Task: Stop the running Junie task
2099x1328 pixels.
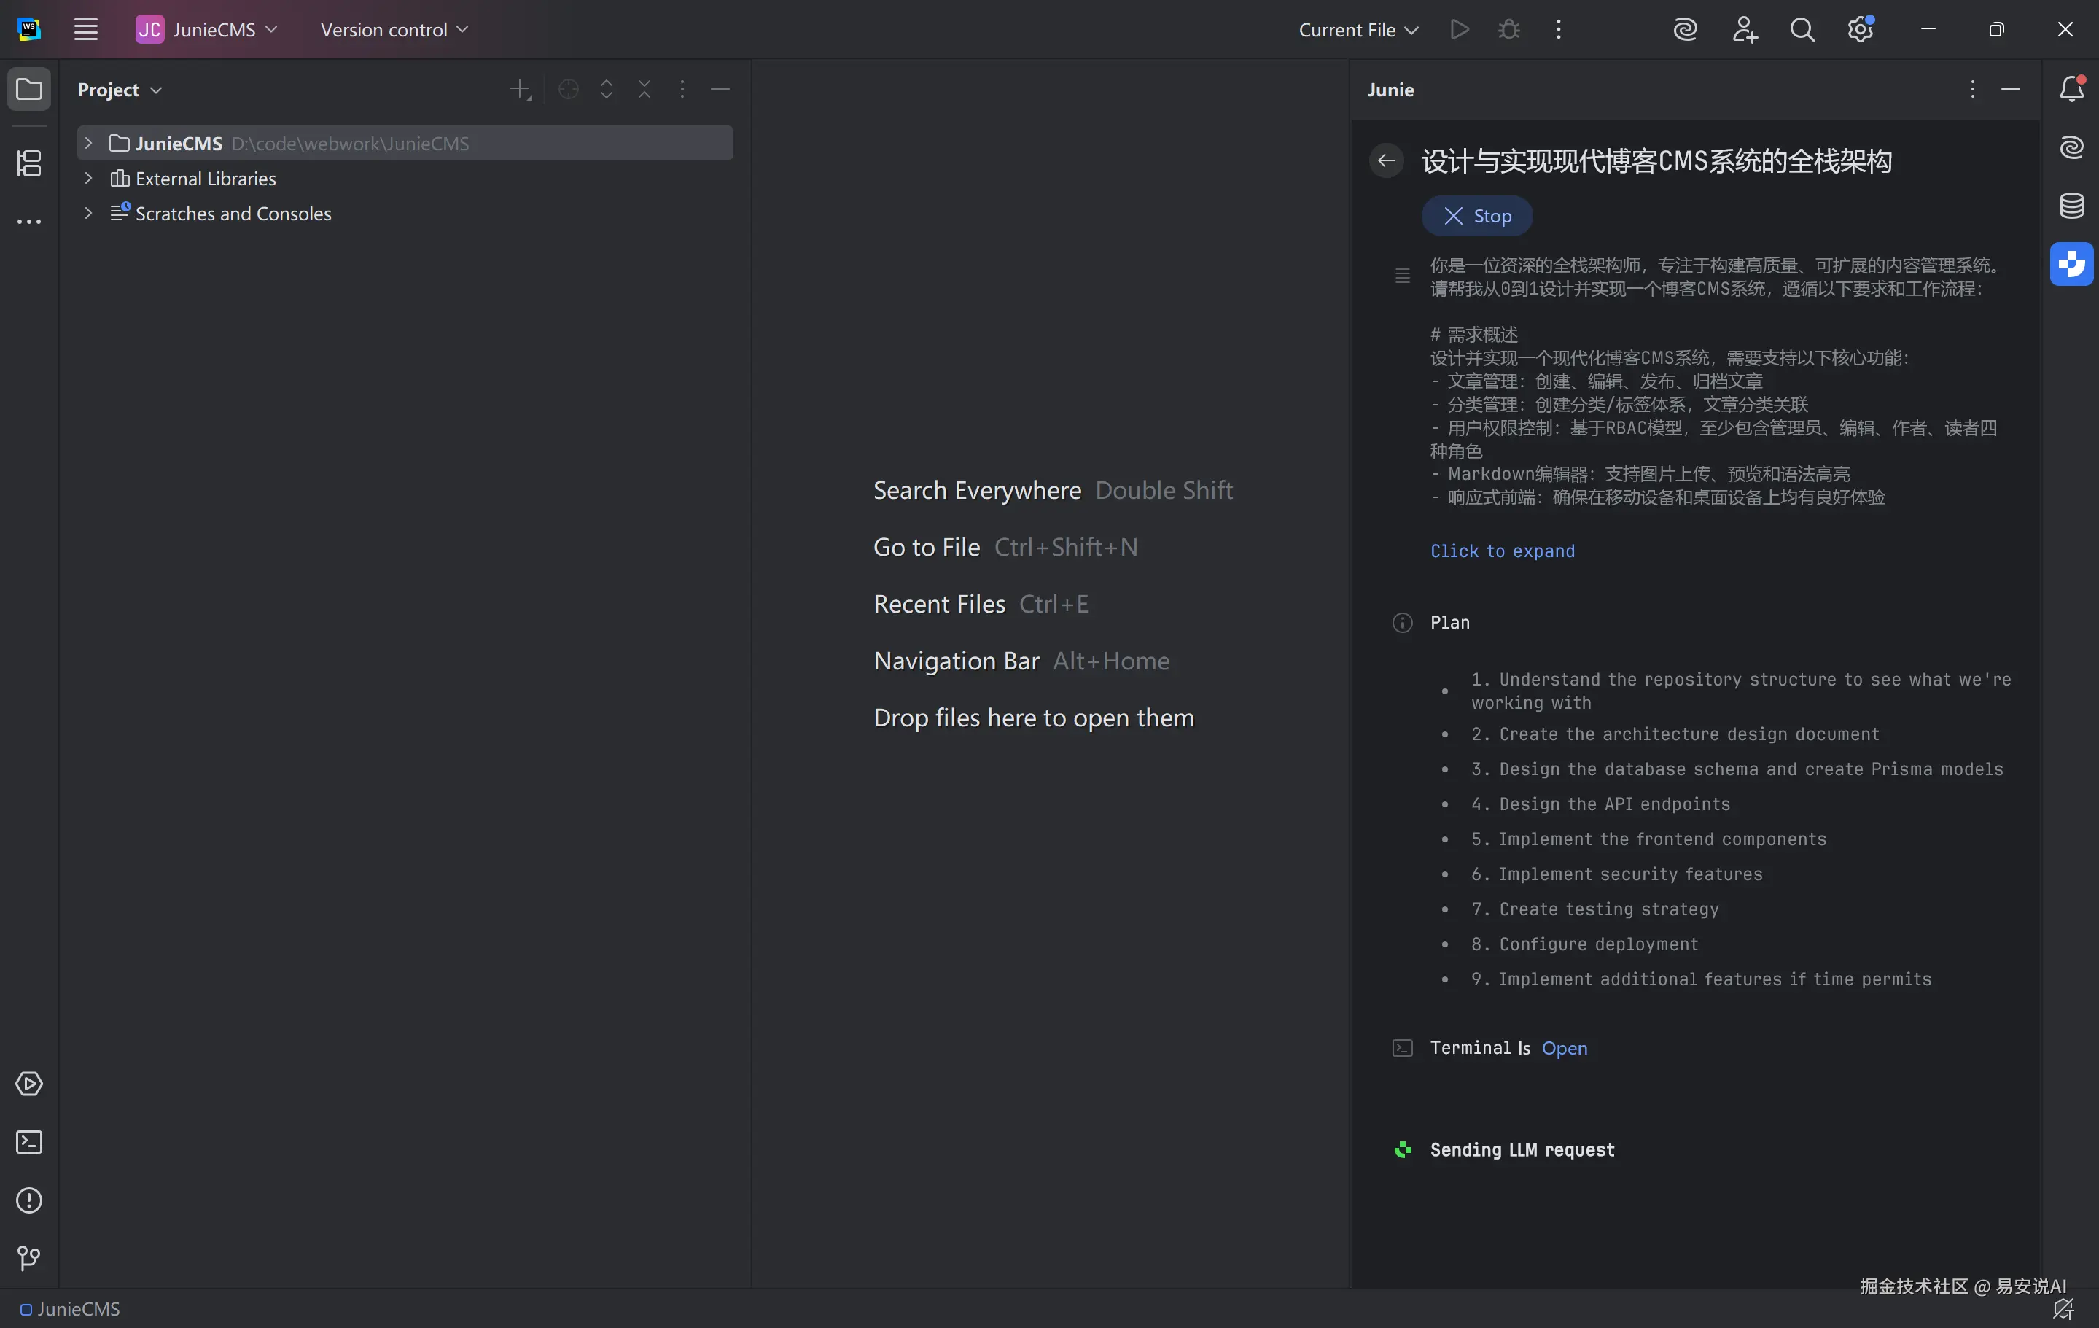Action: [1476, 217]
